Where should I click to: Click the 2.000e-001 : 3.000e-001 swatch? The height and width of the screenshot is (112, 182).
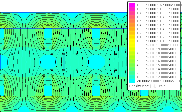click(x=132, y=73)
